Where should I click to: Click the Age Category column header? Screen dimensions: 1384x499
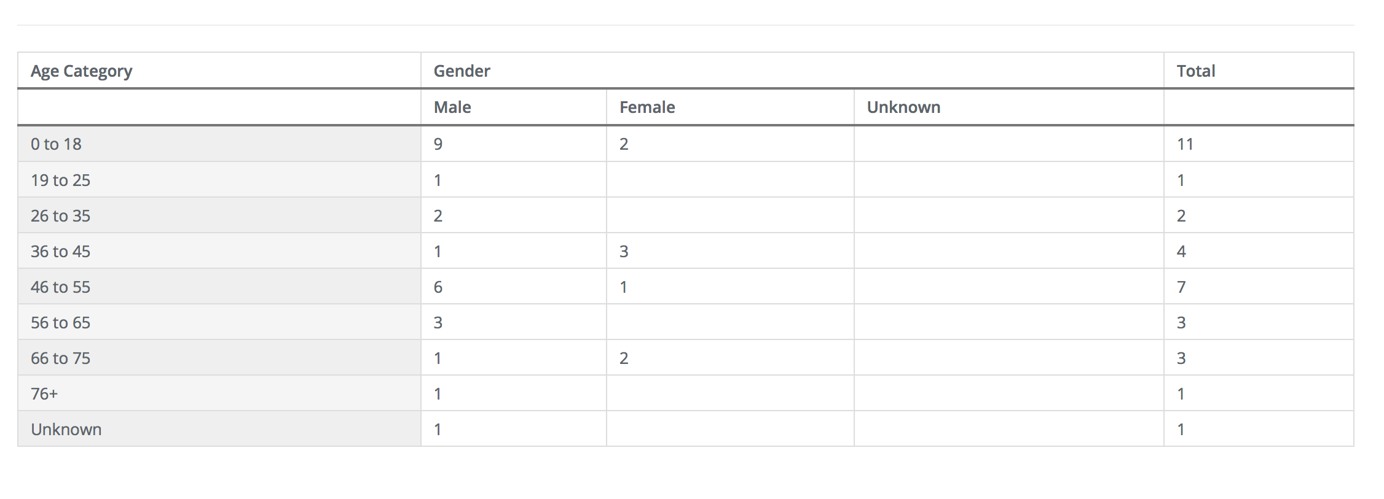tap(81, 71)
